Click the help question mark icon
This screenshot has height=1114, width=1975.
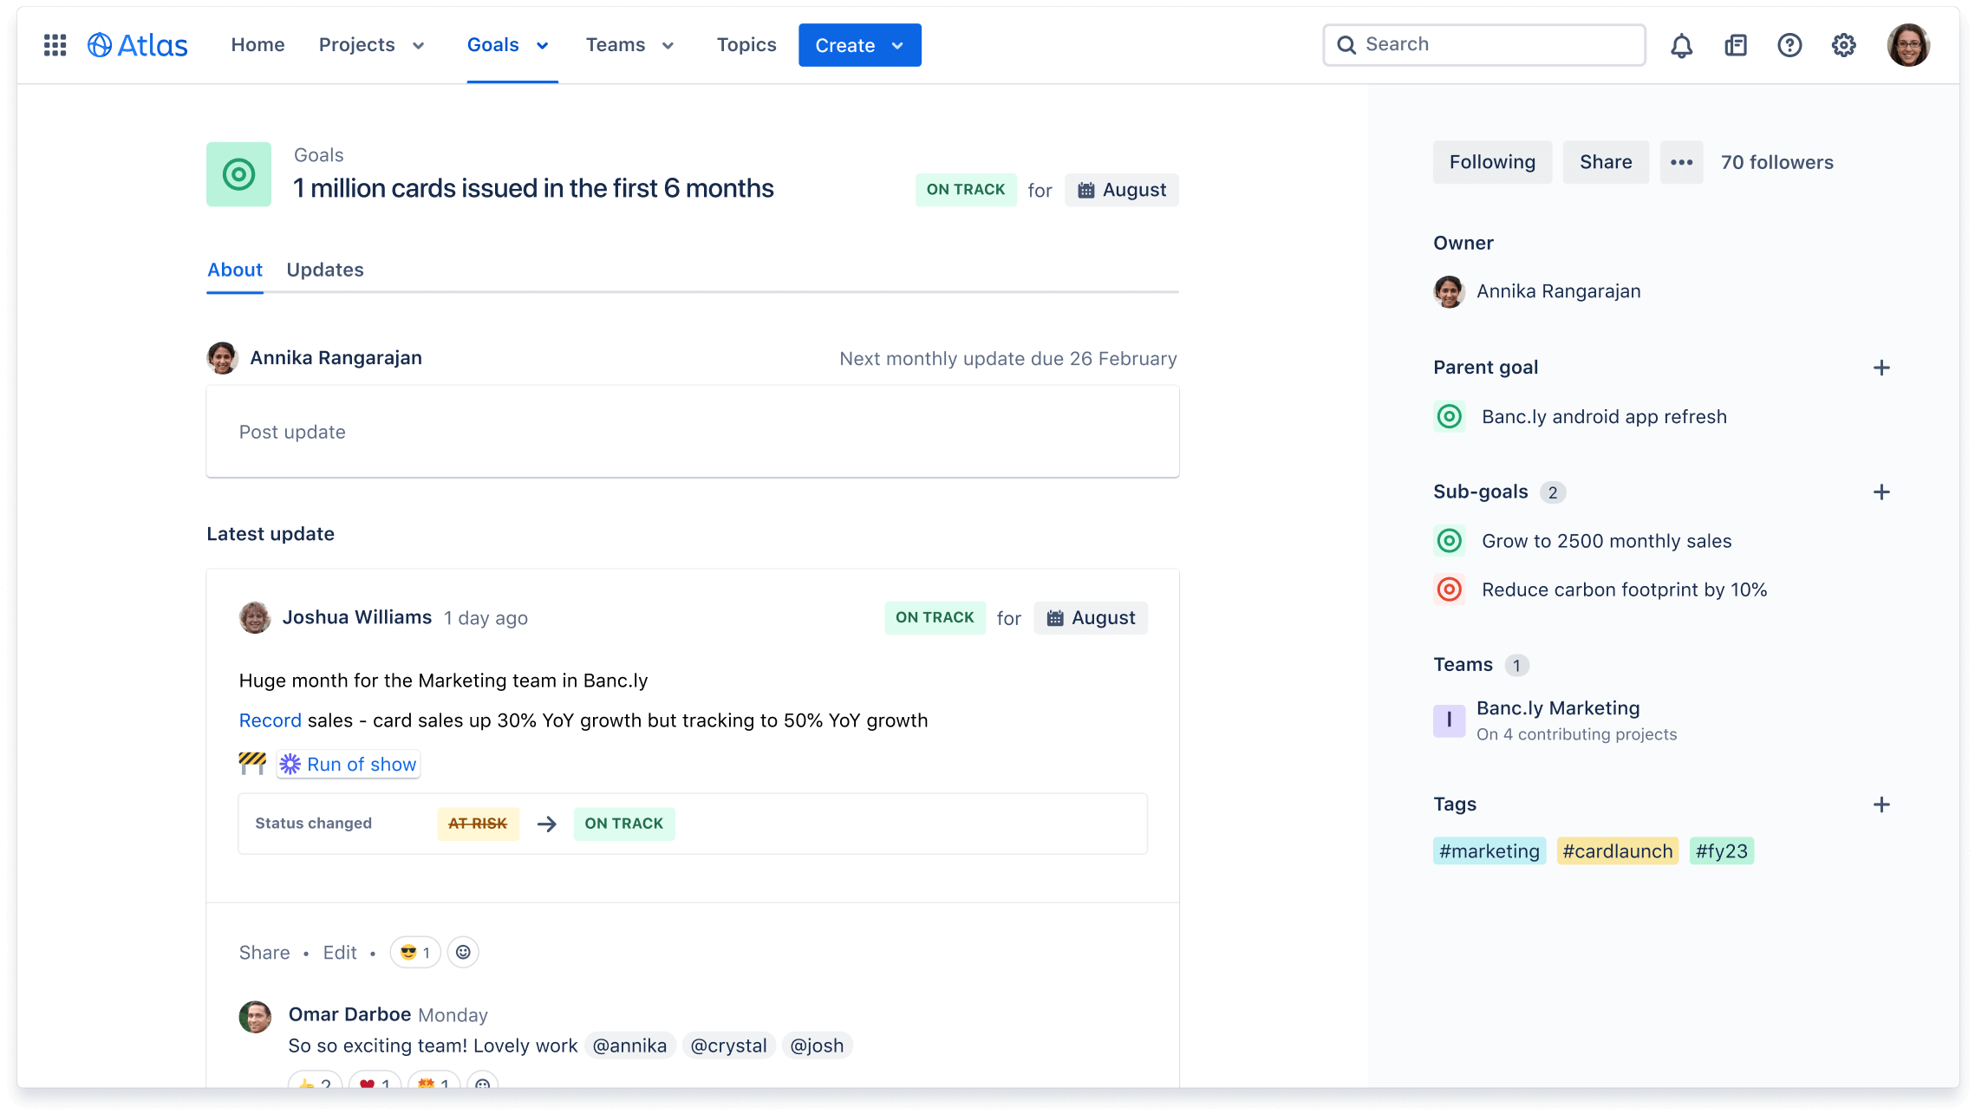(x=1789, y=45)
